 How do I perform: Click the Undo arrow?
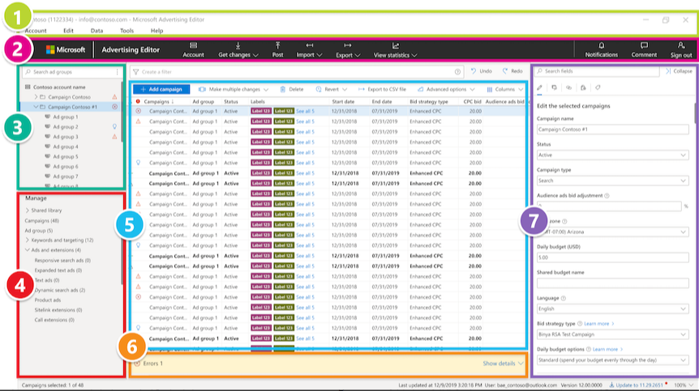tap(474, 71)
